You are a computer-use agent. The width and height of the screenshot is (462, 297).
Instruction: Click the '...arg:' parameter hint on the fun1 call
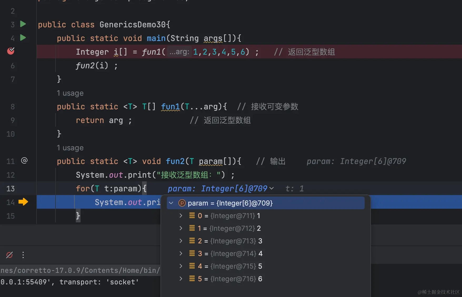click(x=179, y=52)
